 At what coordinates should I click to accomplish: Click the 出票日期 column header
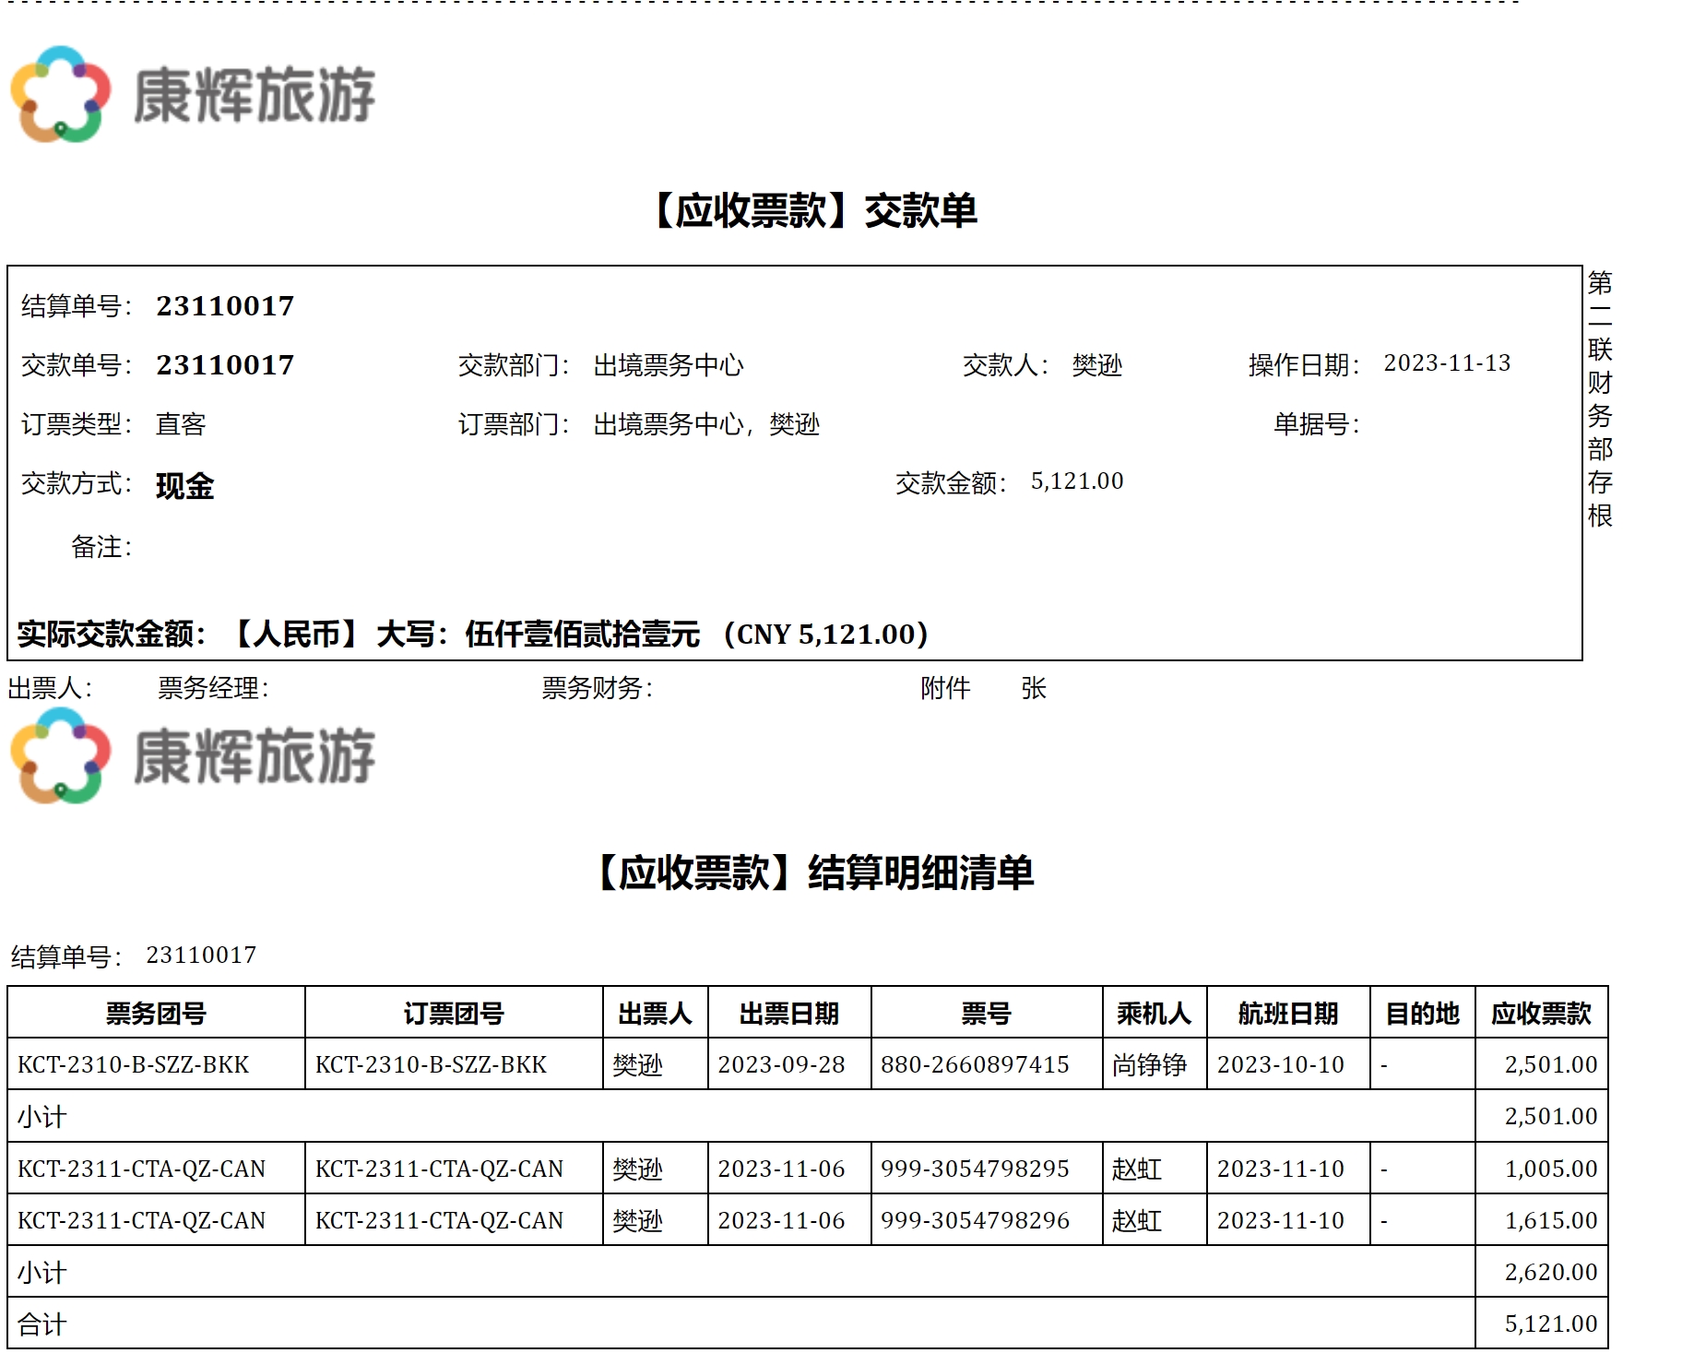[x=788, y=1014]
